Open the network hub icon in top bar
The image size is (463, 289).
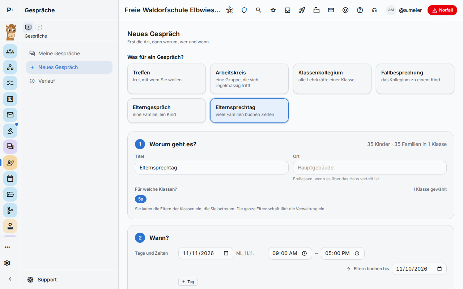[230, 10]
